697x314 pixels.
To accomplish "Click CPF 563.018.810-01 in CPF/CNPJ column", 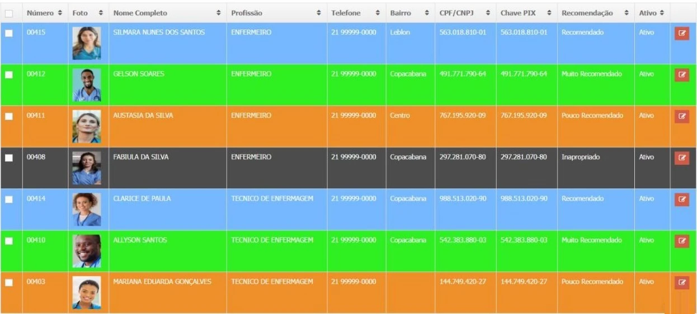I will [463, 32].
